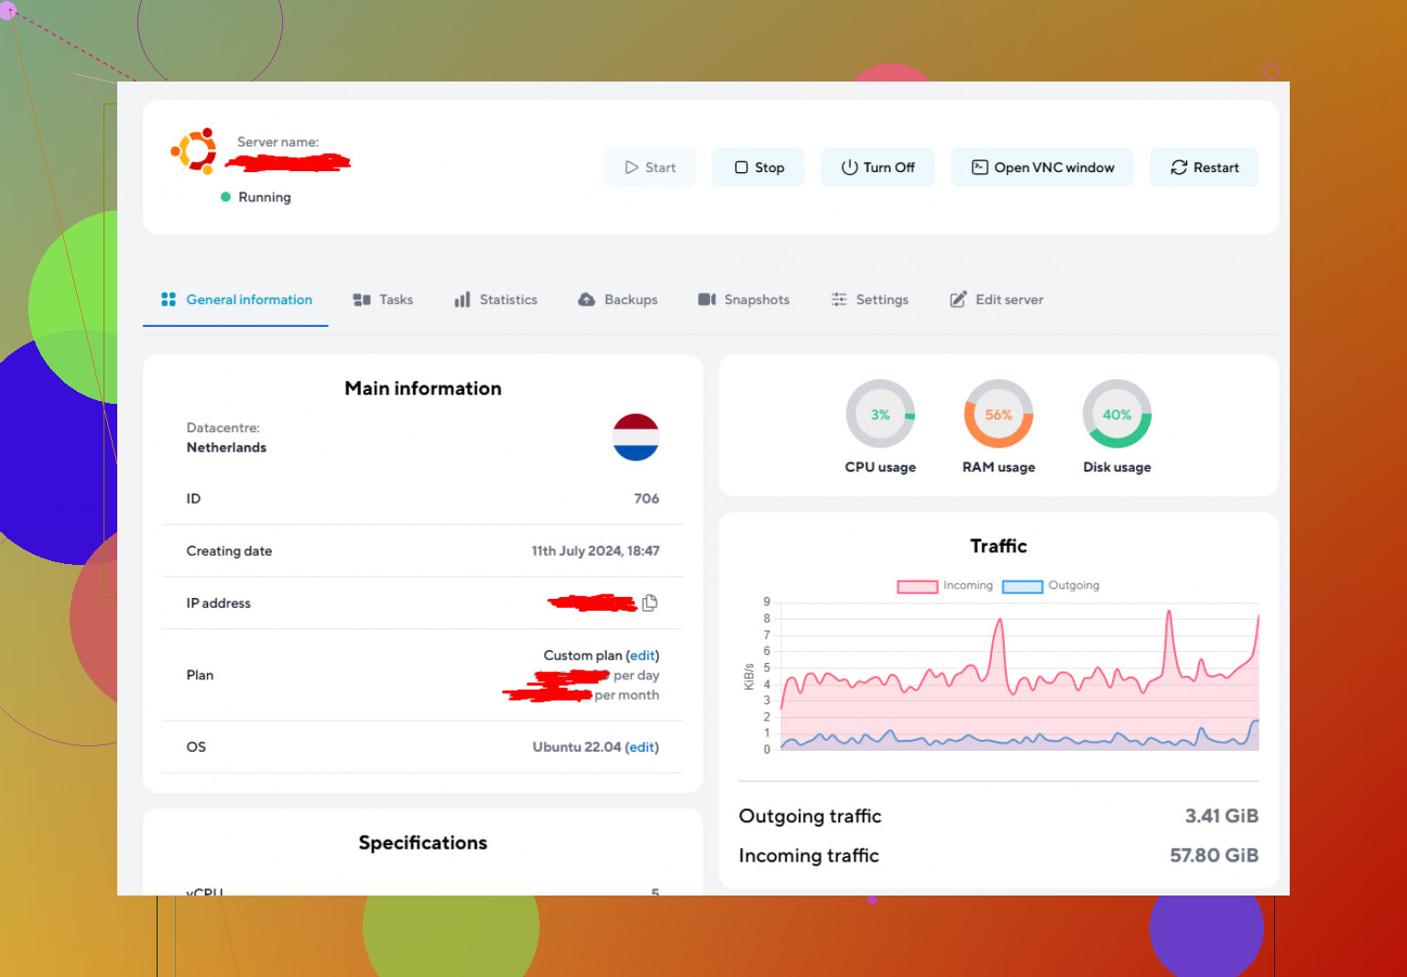Restart the server
Screen dimensions: 1407x977
[1204, 168]
